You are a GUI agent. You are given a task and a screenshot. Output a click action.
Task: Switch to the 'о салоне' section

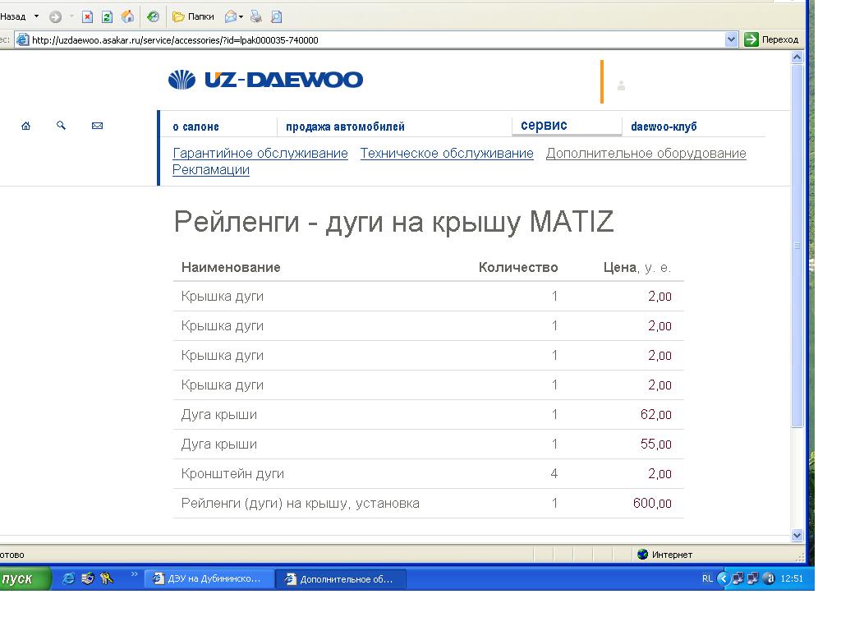[x=195, y=127]
